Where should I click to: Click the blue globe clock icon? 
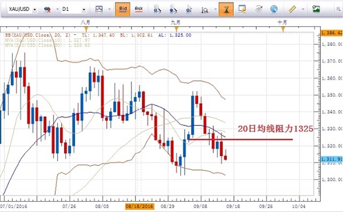[274, 9]
